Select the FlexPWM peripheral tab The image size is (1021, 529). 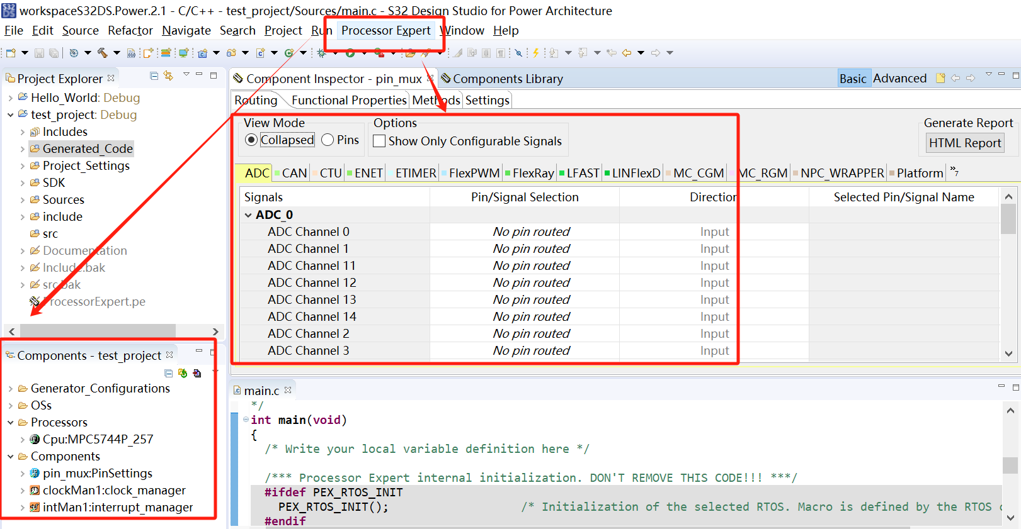tap(471, 173)
